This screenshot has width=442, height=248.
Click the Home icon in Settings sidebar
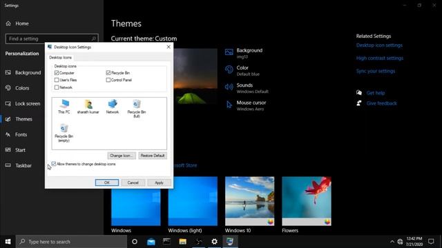(8, 23)
